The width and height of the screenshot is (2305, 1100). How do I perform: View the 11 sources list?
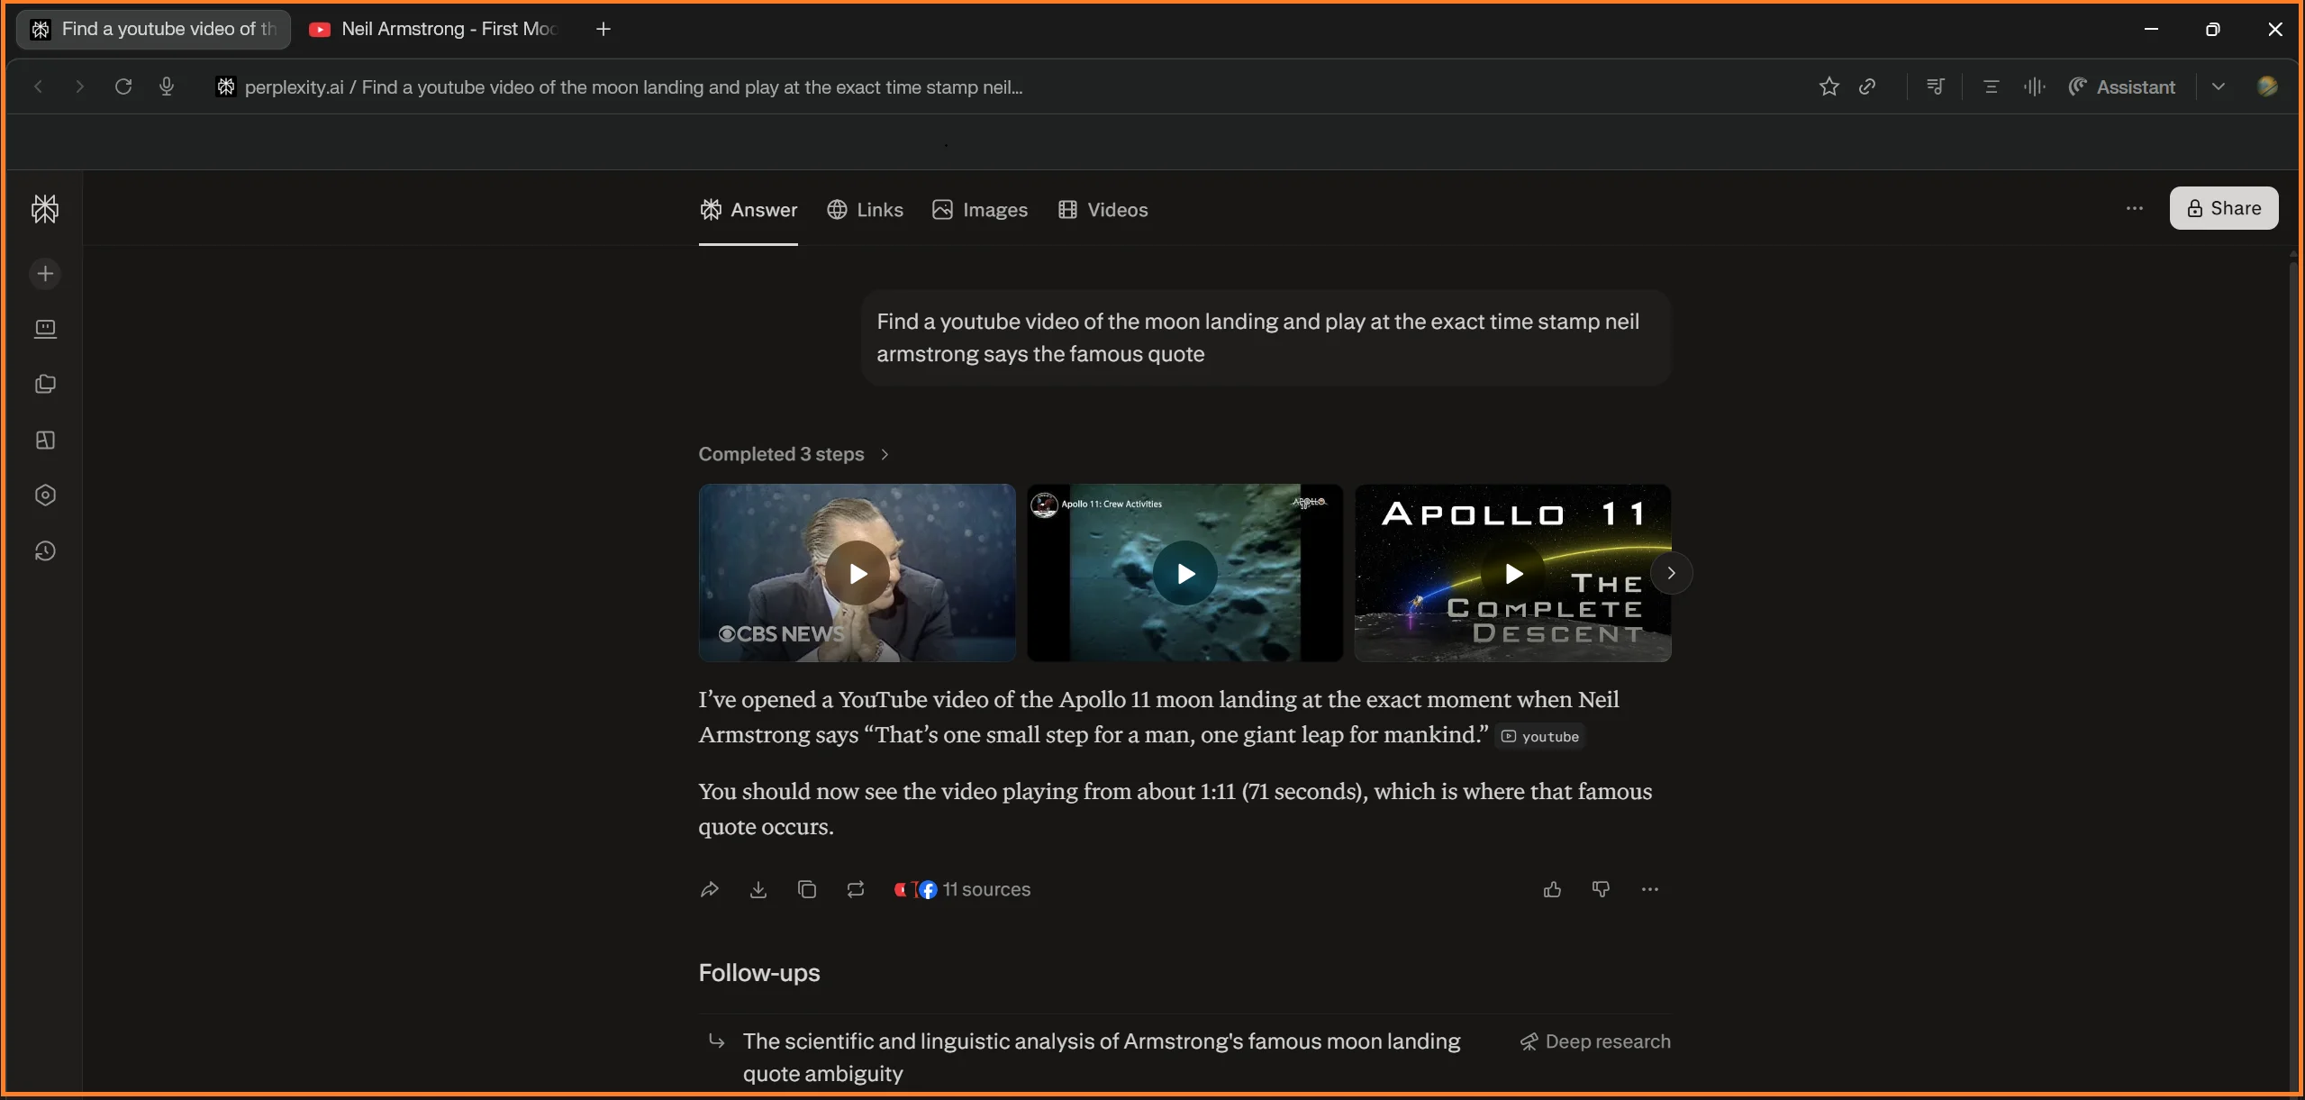962,889
